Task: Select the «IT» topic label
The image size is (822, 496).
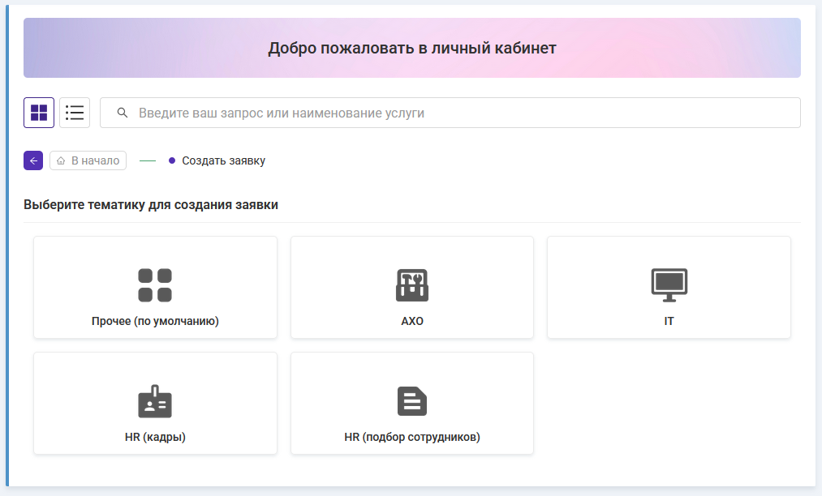Action: click(x=669, y=321)
